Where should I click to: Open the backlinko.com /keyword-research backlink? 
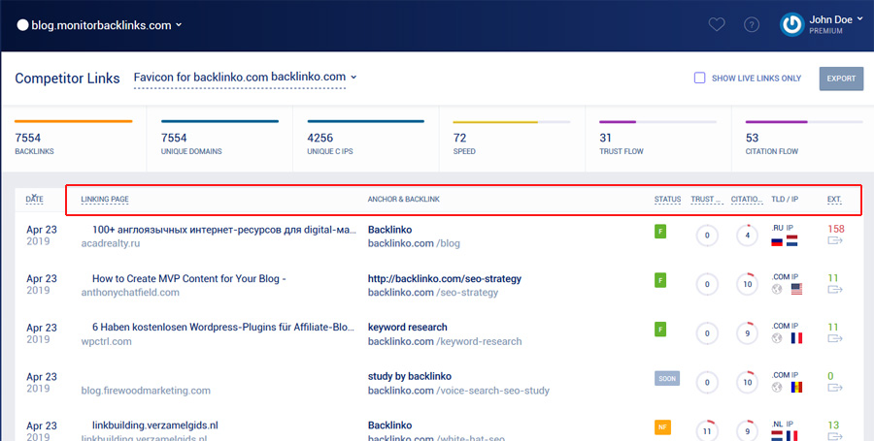pyautogui.click(x=445, y=341)
